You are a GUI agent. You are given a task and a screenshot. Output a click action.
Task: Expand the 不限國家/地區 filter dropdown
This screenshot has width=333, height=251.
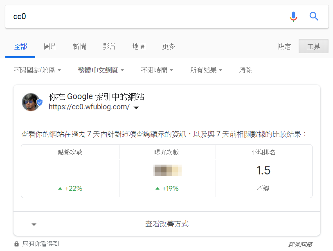tap(37, 70)
